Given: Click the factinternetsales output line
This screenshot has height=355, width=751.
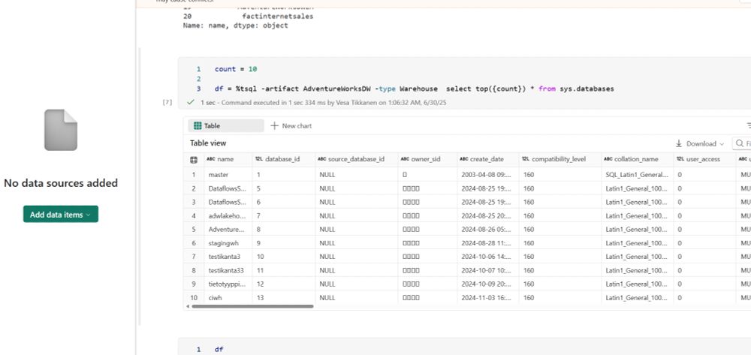Looking at the screenshot, I should [277, 16].
